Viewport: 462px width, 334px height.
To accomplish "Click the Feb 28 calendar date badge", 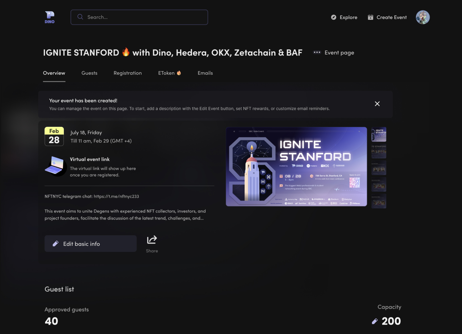I will (x=54, y=136).
